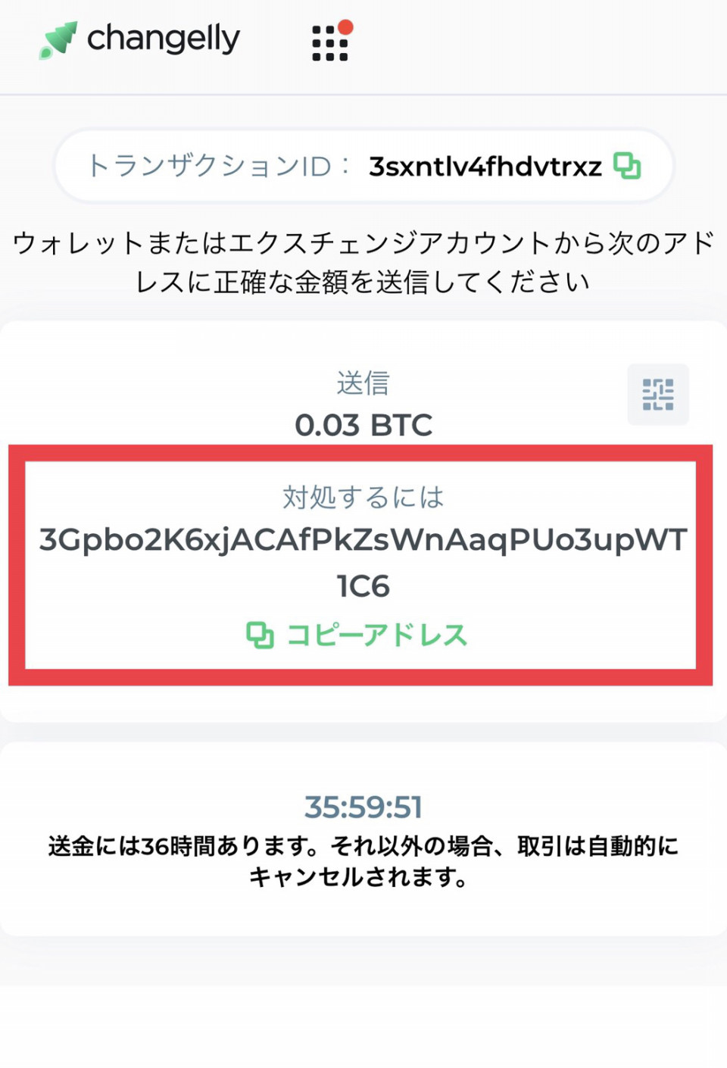The image size is (727, 1068).
Task: Click the 対処するには label
Action: pyautogui.click(x=363, y=497)
